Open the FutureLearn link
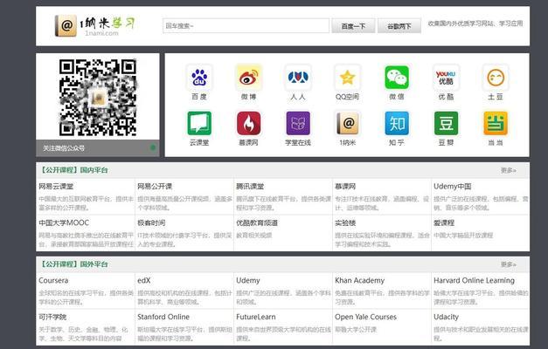Image resolution: width=548 pixels, height=349 pixels. pyautogui.click(x=256, y=317)
